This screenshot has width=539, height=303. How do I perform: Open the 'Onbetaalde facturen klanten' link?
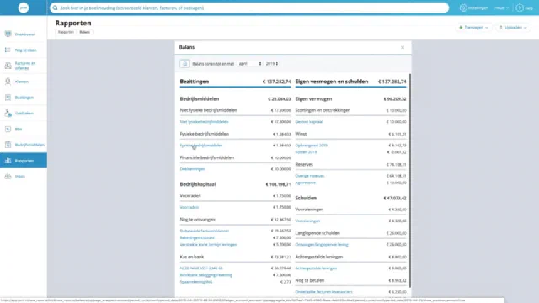[204, 231]
